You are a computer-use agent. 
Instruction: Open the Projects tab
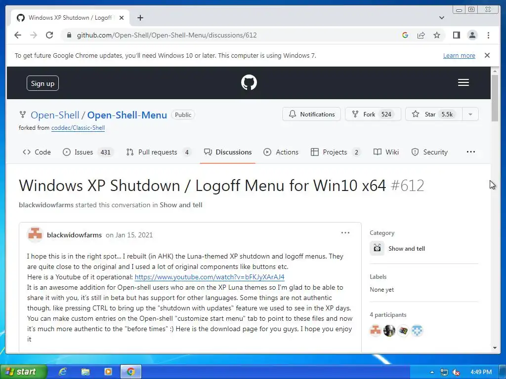336,152
